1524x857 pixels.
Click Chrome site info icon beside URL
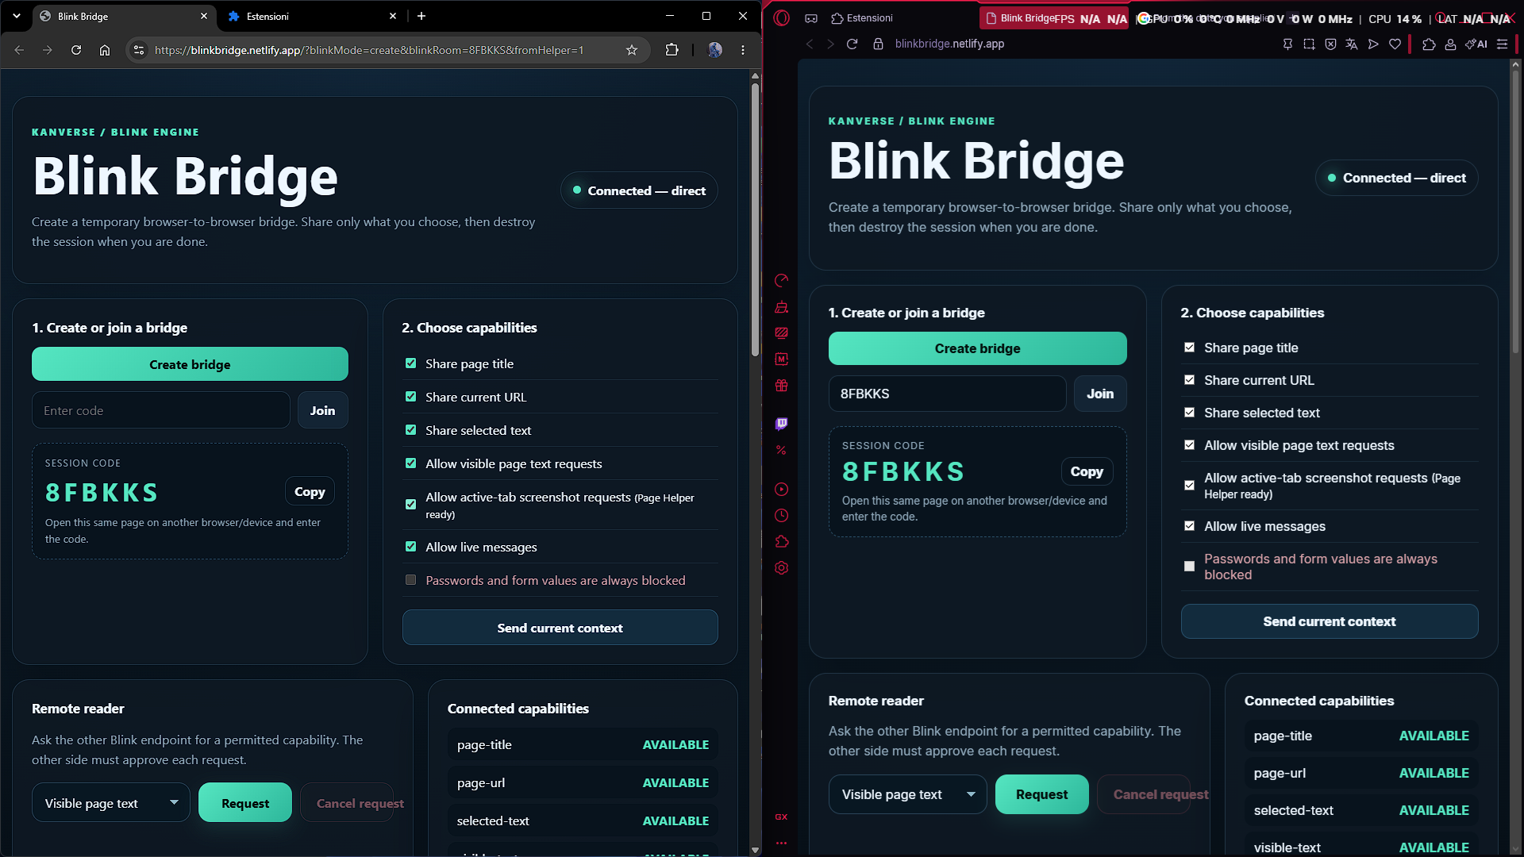point(139,50)
